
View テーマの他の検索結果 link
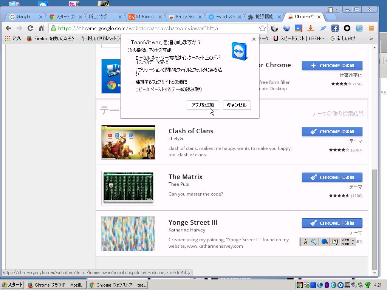coord(337,113)
